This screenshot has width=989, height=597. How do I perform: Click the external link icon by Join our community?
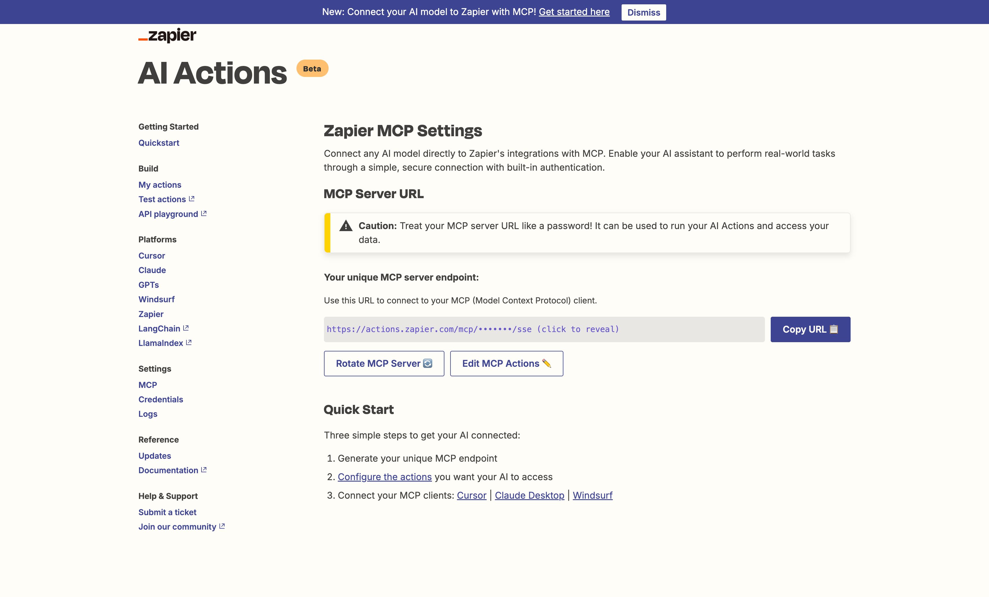pyautogui.click(x=222, y=526)
